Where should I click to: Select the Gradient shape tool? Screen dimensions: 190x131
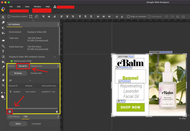tap(3, 56)
